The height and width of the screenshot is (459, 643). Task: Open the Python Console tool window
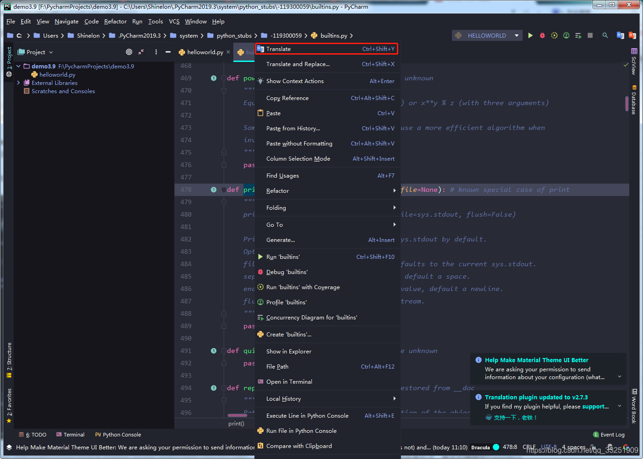click(x=118, y=435)
